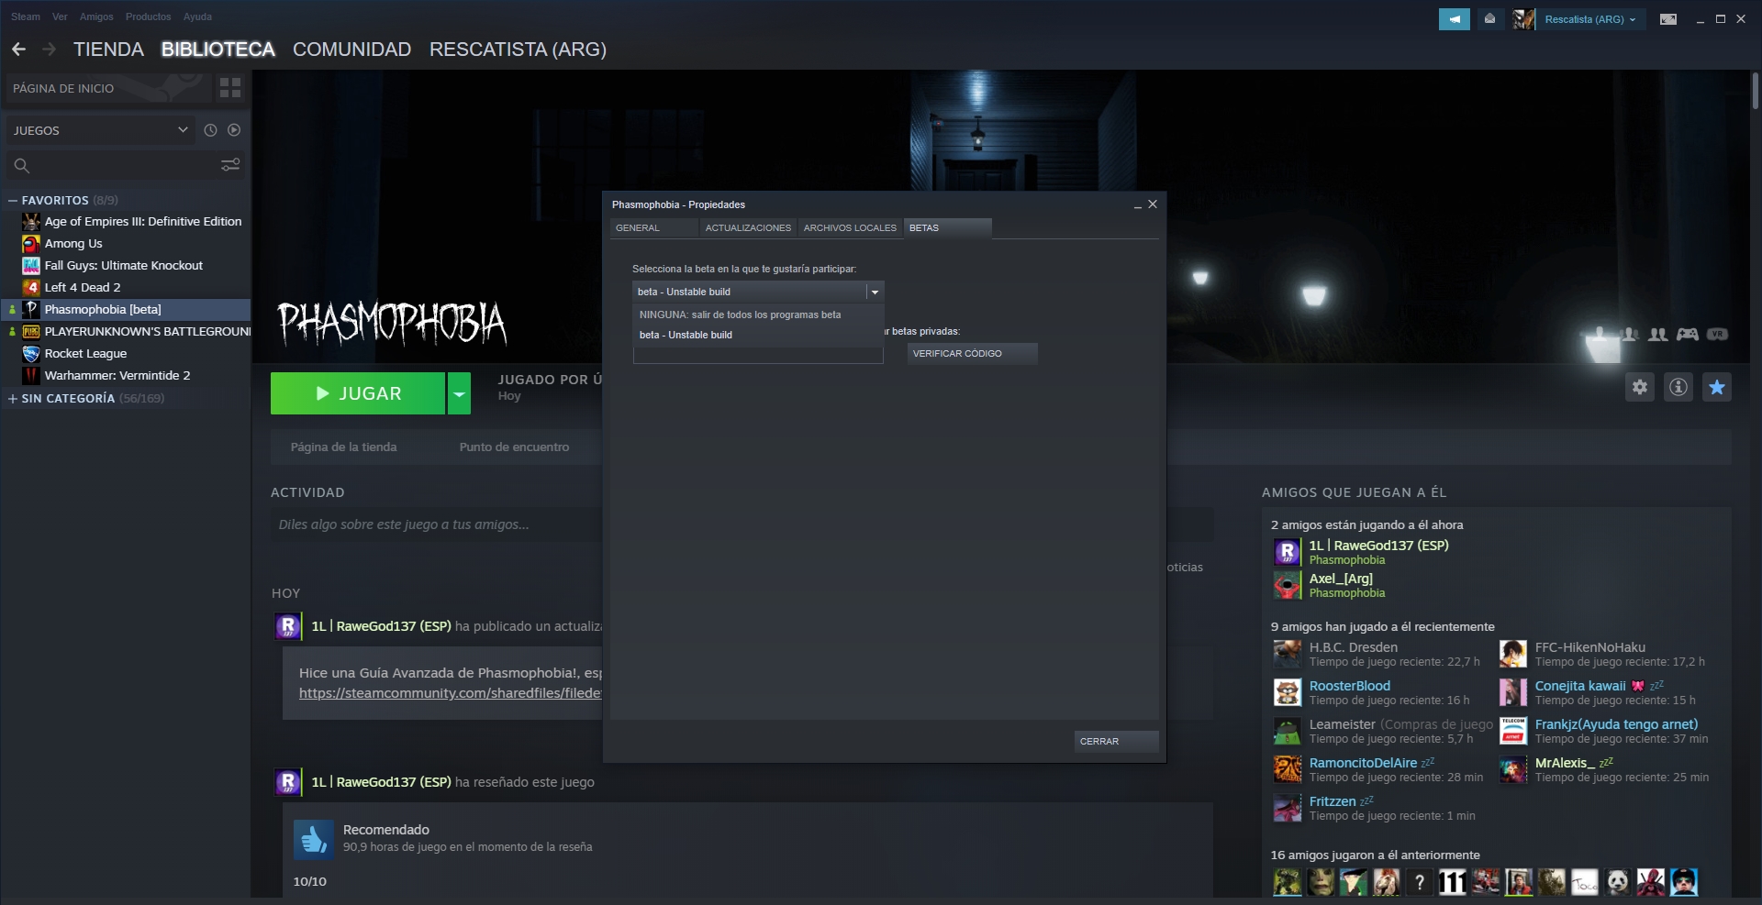1762x905 pixels.
Task: Open the JUEGOS category dropdown
Action: click(101, 130)
